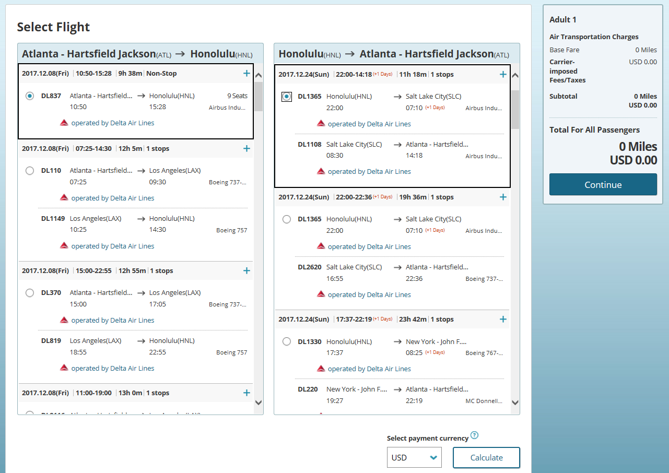The height and width of the screenshot is (473, 669).
Task: Click the outbound flight list scroll-down arrow
Action: pos(259,403)
